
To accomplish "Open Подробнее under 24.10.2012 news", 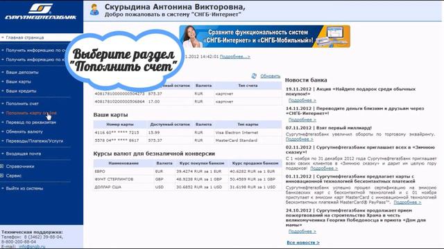I will coord(302,231).
